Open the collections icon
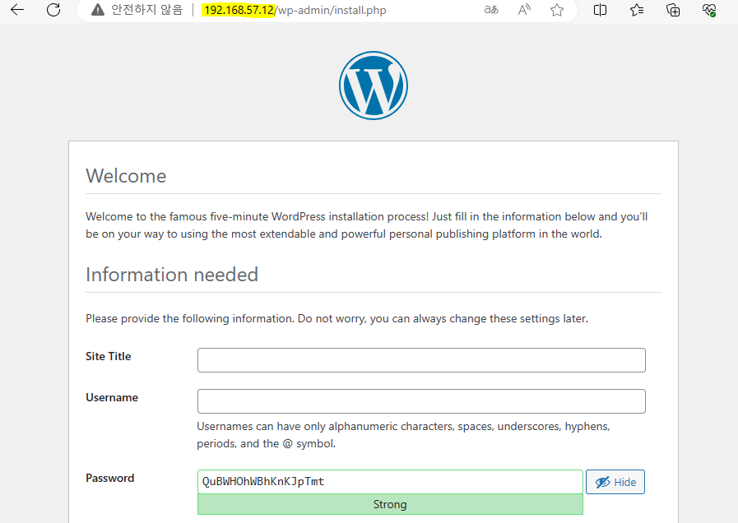This screenshot has width=738, height=523. point(673,10)
